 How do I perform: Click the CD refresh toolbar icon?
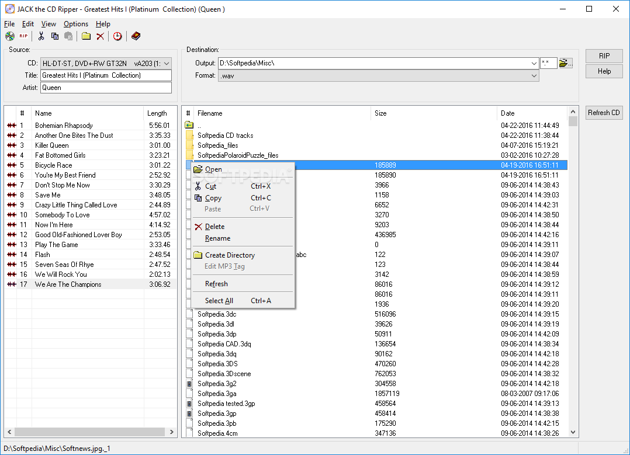point(10,36)
